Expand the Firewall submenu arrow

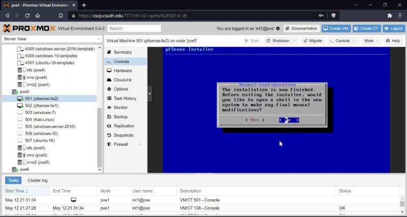(x=140, y=144)
